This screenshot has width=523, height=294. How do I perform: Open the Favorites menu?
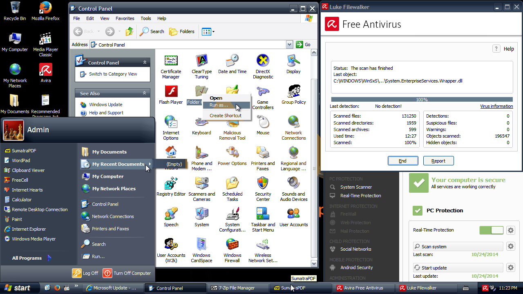click(125, 18)
